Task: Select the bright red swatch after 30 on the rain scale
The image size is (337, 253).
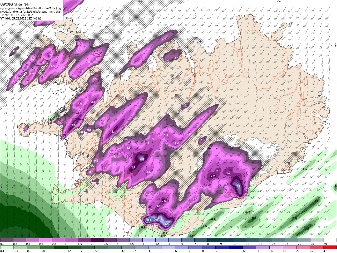Action: (330, 247)
